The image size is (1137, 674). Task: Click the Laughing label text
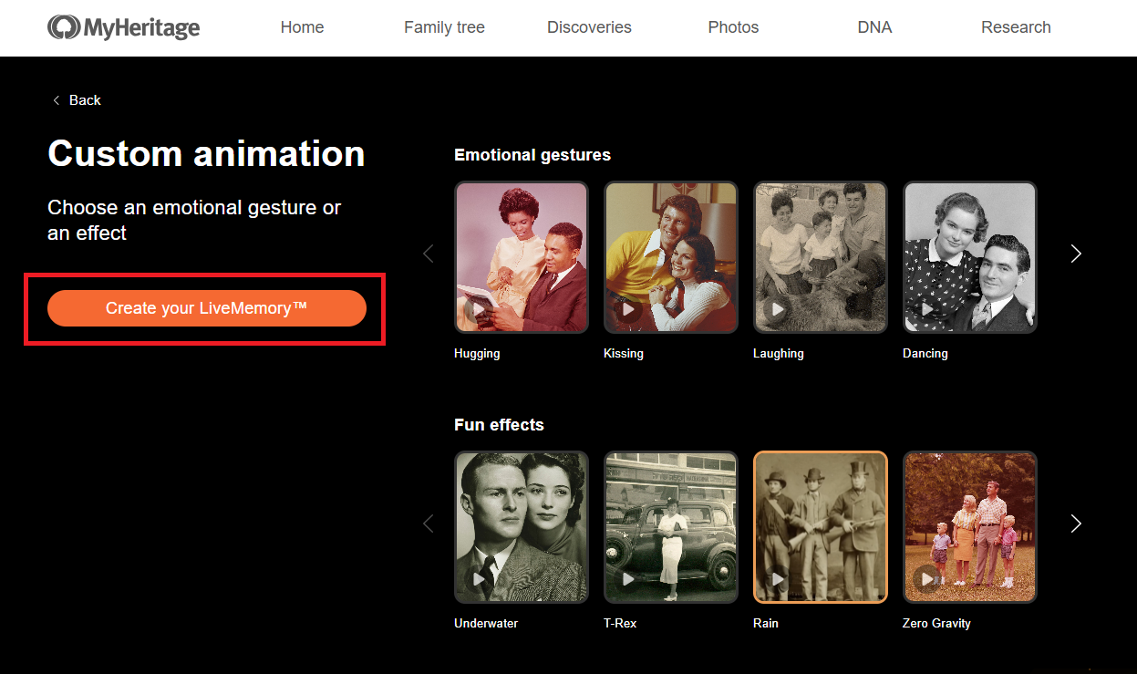tap(779, 354)
